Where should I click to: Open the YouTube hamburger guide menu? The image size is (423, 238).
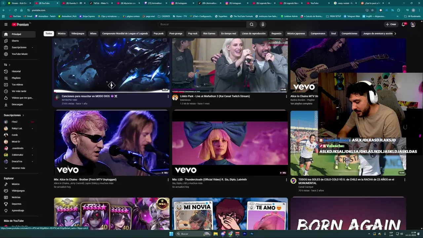point(6,24)
